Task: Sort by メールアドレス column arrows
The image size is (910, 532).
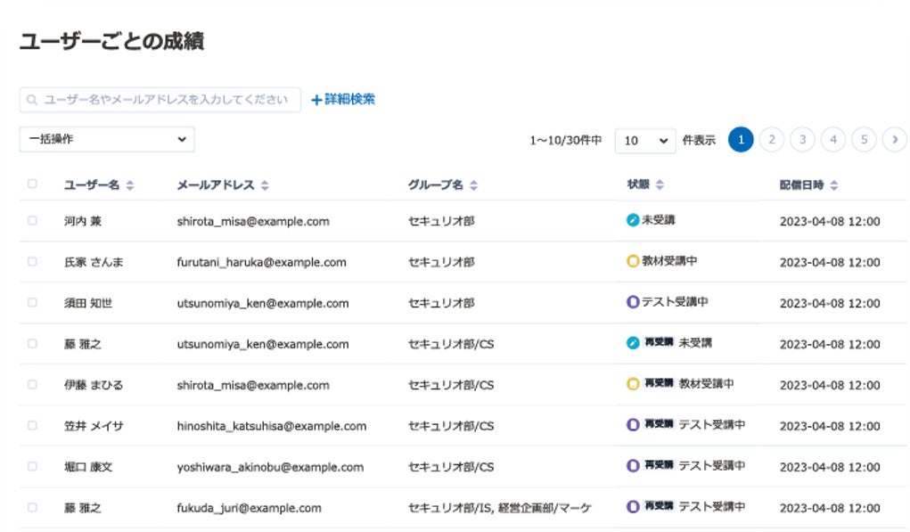Action: [265, 185]
